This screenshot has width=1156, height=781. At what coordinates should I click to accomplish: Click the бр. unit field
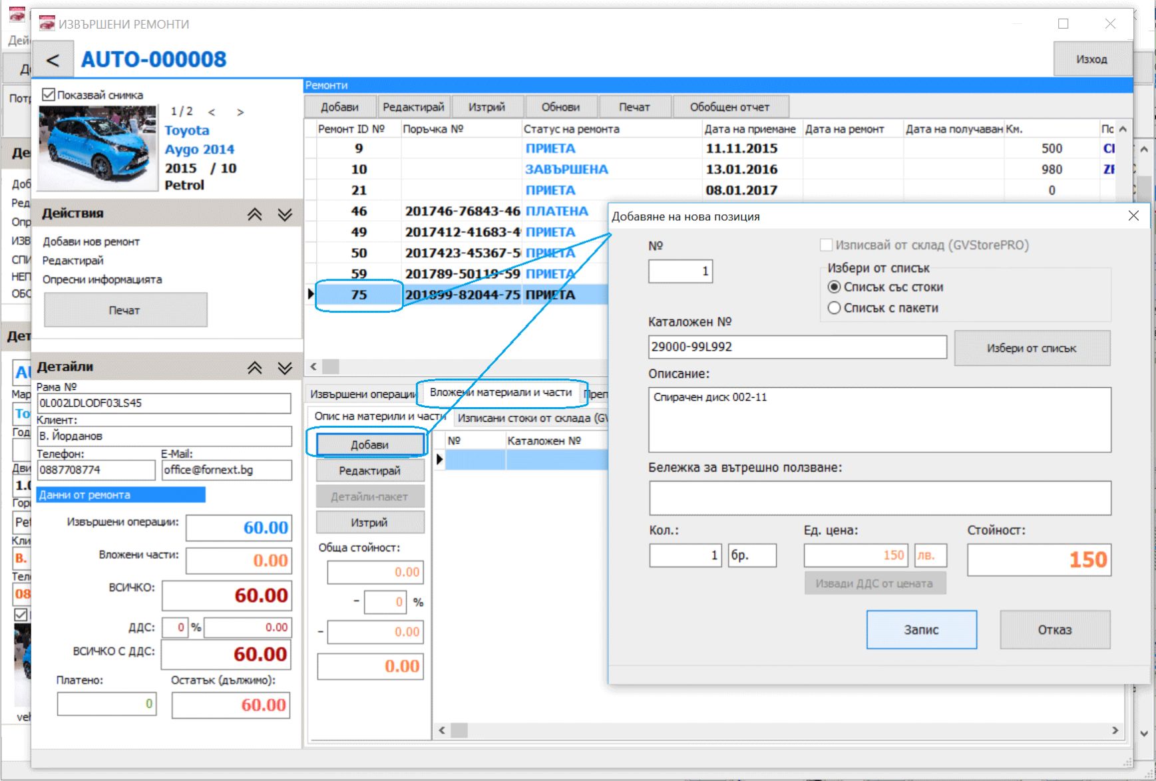752,555
